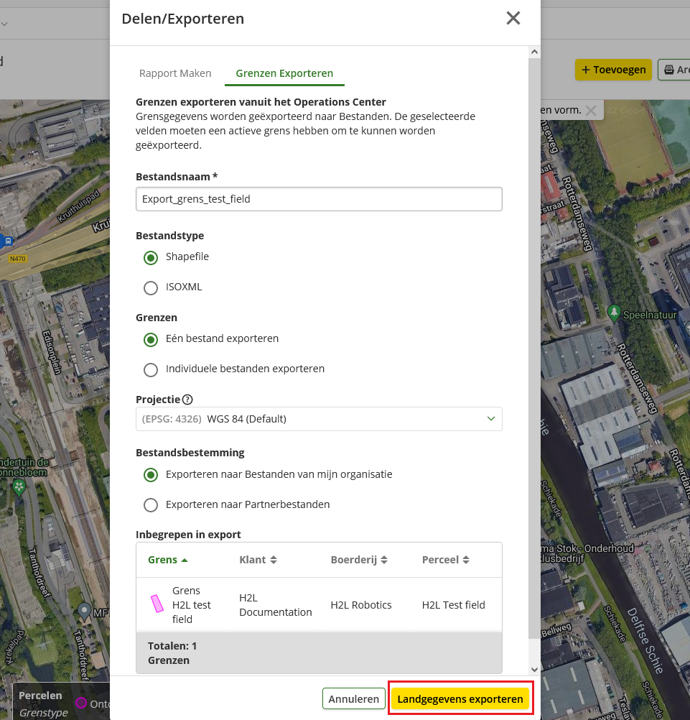Click Landgegevens exporteren button

[x=460, y=699]
